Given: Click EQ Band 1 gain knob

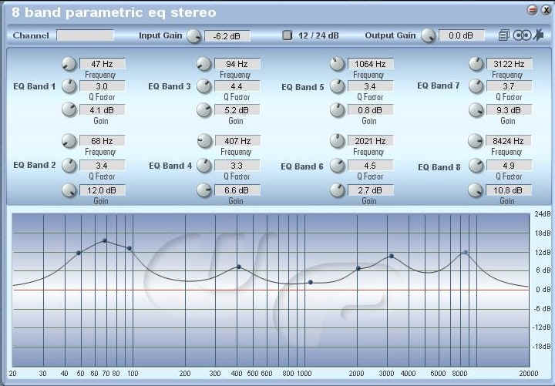Looking at the screenshot, I should point(69,109).
